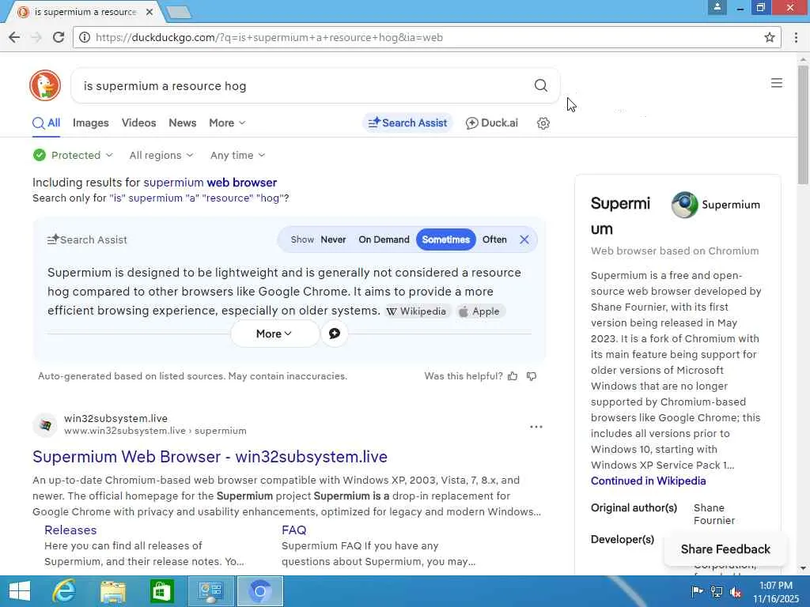Expand Search Assist answer with More
Viewport: 810px width, 607px height.
(x=274, y=334)
